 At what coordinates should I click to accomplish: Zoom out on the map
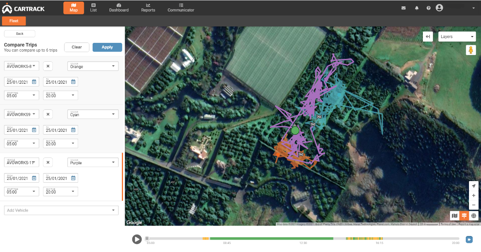(x=474, y=205)
